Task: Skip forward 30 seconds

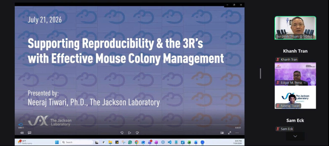Action: click(137, 133)
